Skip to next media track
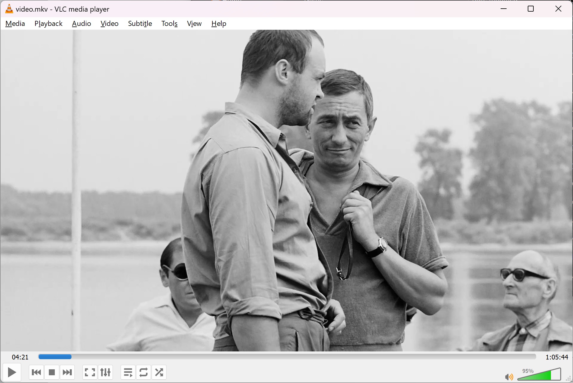This screenshot has width=573, height=383. point(67,372)
